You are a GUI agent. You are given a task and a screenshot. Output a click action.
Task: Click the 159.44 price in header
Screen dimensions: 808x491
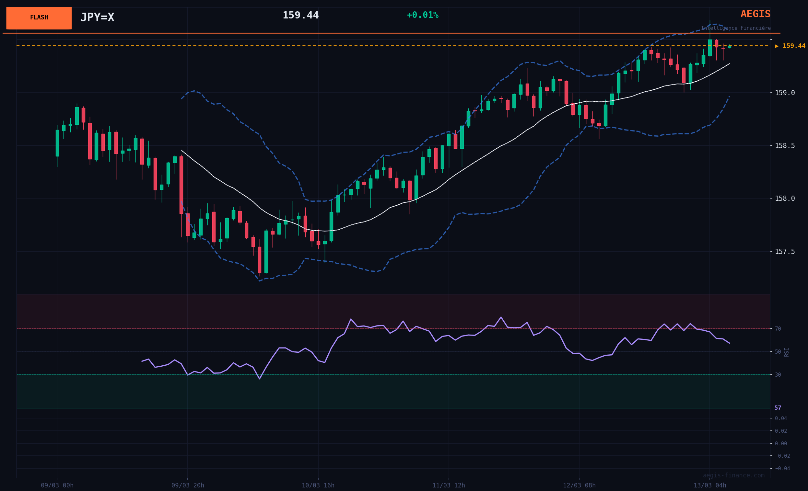(x=300, y=16)
